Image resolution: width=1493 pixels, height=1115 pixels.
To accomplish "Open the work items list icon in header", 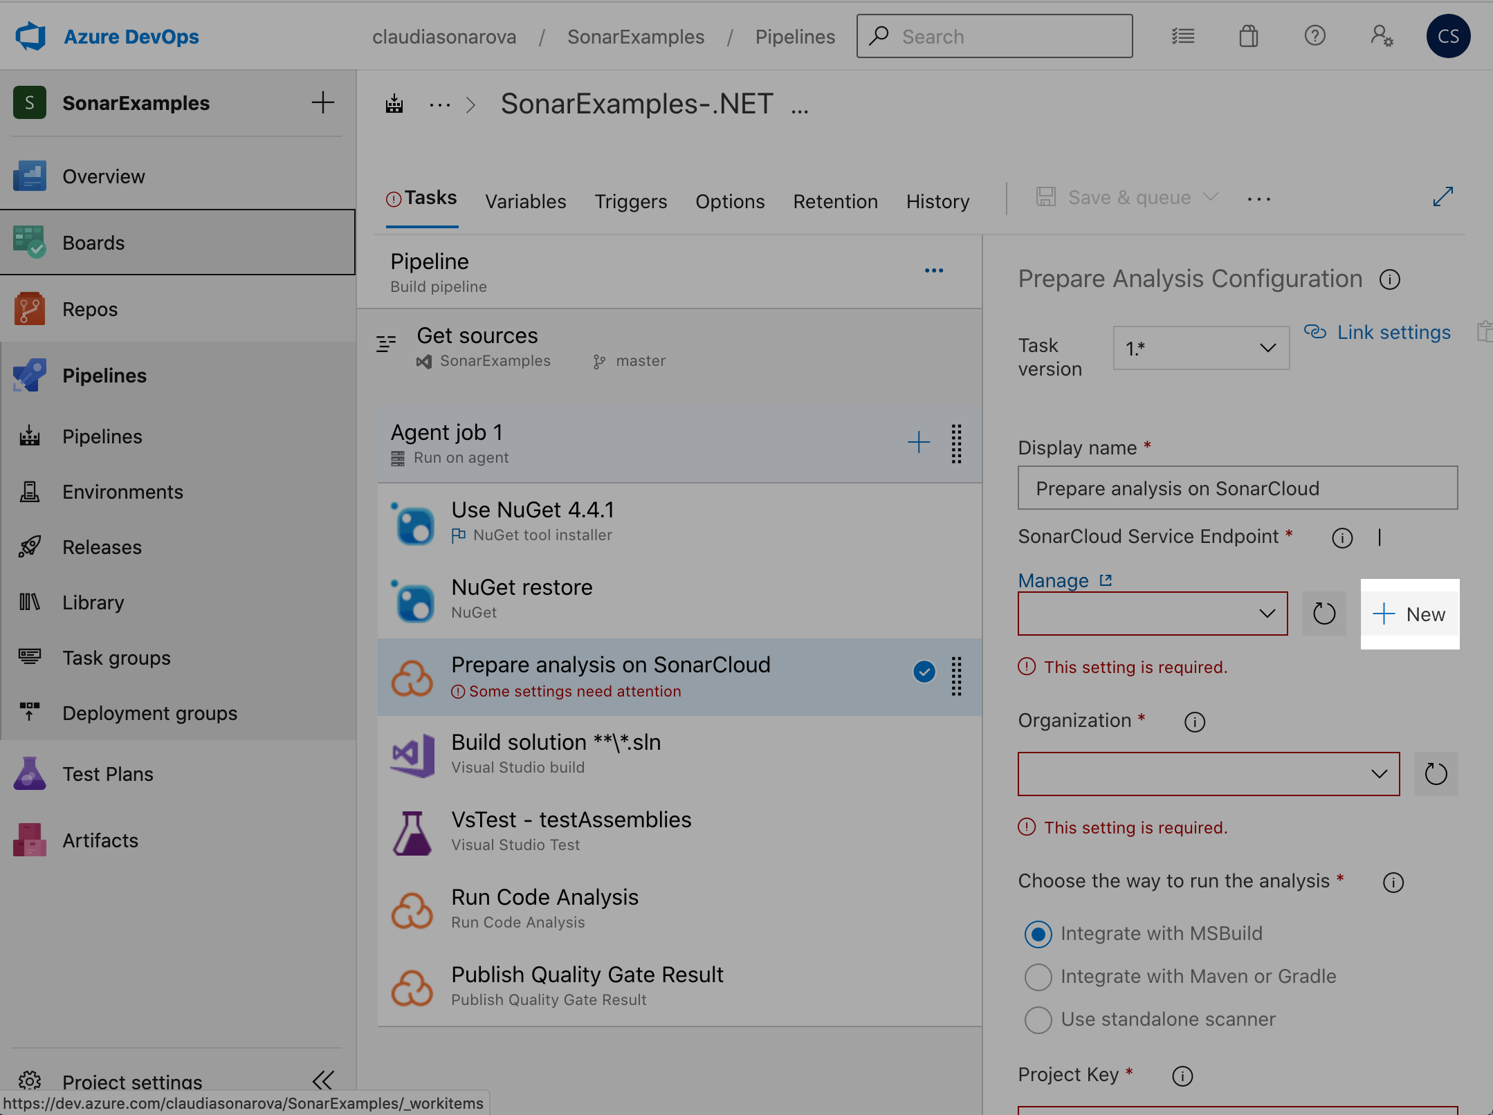I will 1183,36.
